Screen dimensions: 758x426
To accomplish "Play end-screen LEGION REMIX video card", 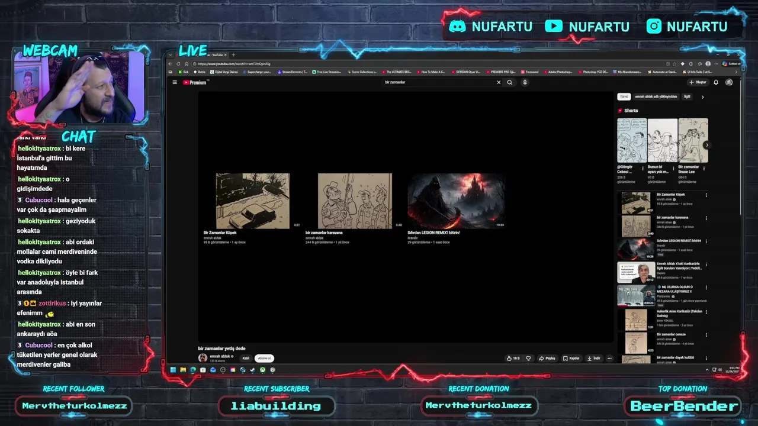I will pyautogui.click(x=456, y=201).
